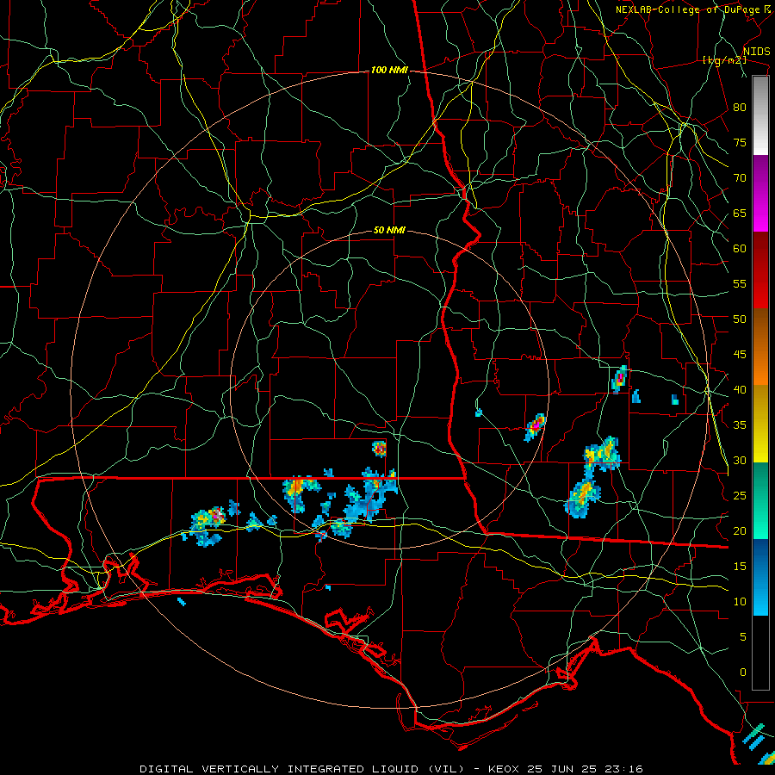Click scale value 5 on the legend
The width and height of the screenshot is (775, 775).
(743, 637)
